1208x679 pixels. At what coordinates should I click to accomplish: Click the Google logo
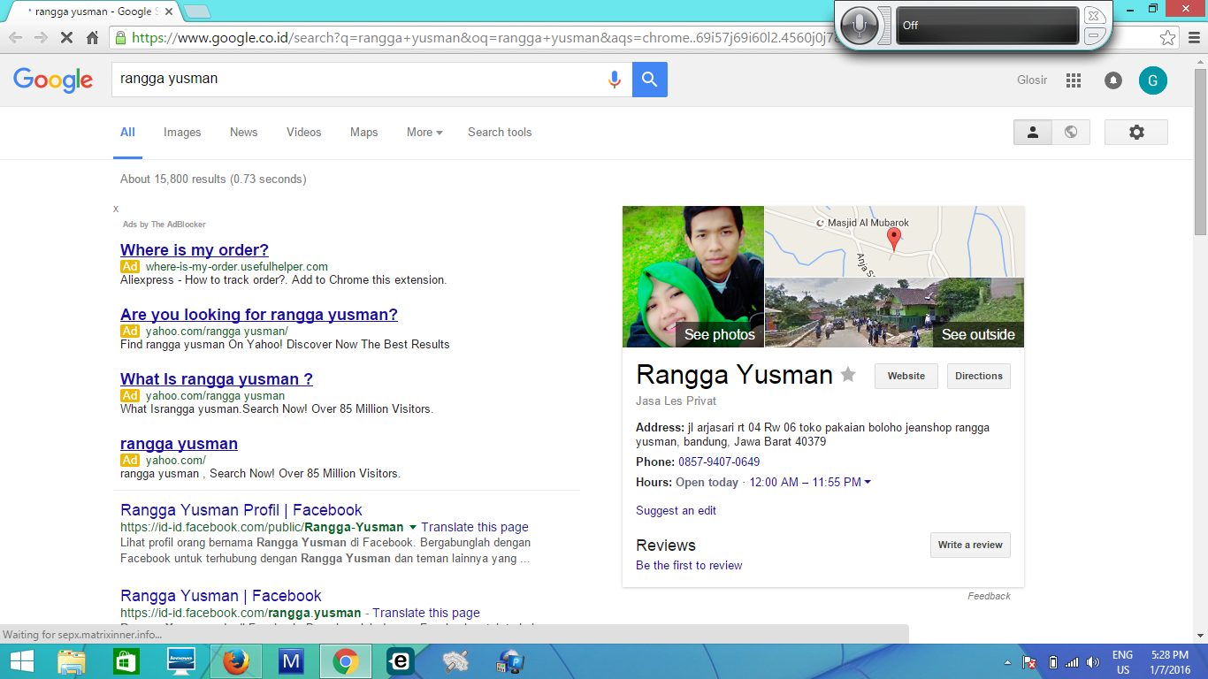(x=53, y=80)
